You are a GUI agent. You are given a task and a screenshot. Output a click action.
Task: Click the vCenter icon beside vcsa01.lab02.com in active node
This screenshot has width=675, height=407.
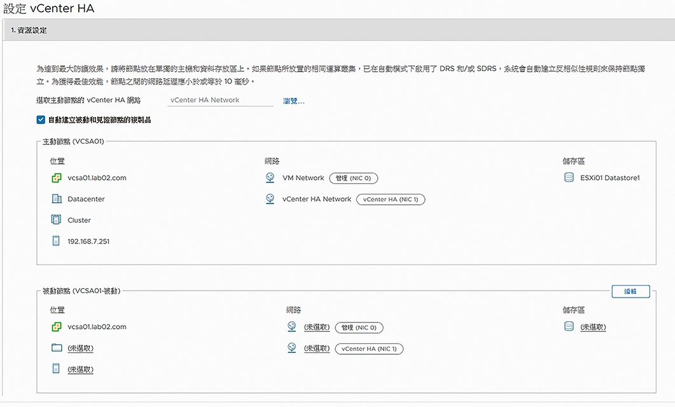tap(57, 177)
